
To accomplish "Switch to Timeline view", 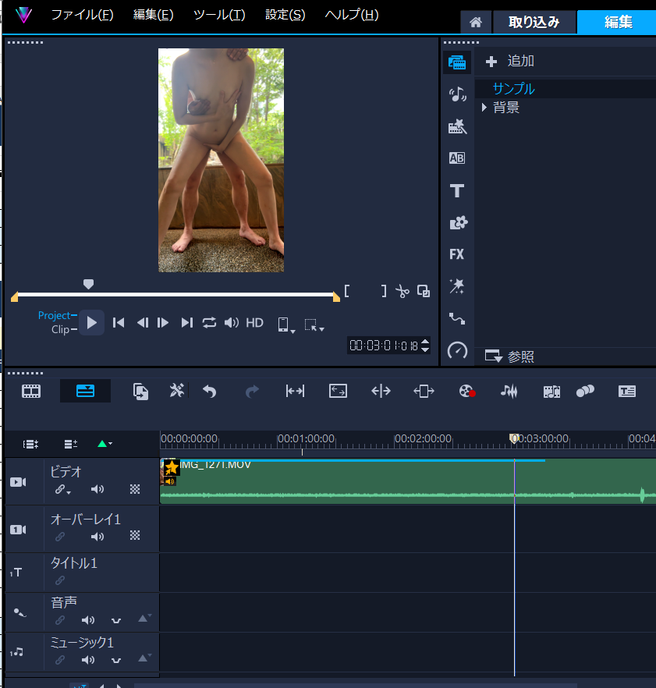I will 85,391.
